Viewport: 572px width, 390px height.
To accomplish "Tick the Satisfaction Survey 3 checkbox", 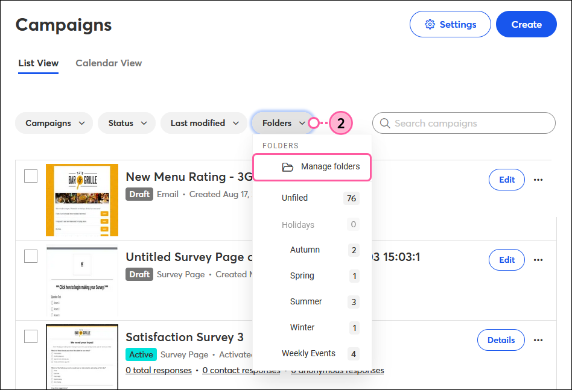I will [x=31, y=336].
